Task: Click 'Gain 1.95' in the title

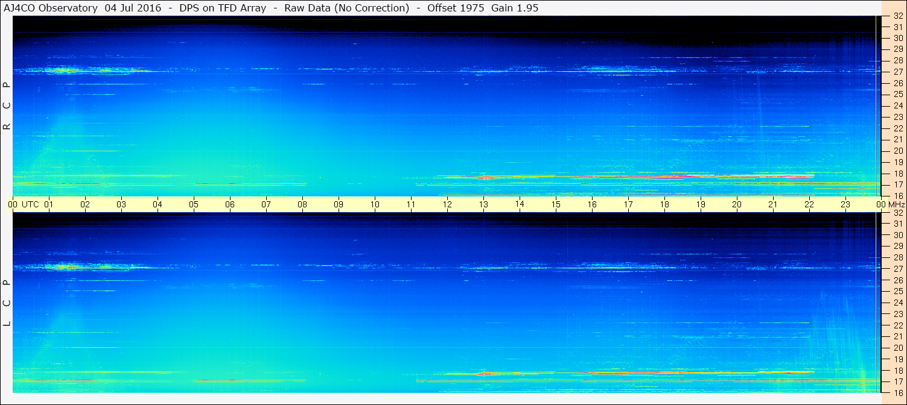Action: coord(515,8)
